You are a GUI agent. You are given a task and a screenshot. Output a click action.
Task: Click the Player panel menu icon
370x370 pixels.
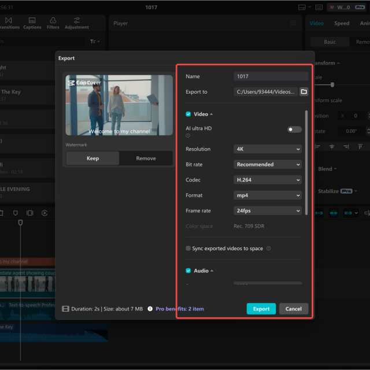point(293,23)
